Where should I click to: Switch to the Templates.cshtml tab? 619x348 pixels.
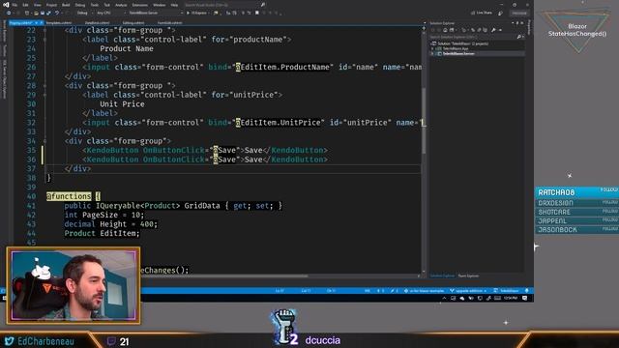[x=59, y=23]
